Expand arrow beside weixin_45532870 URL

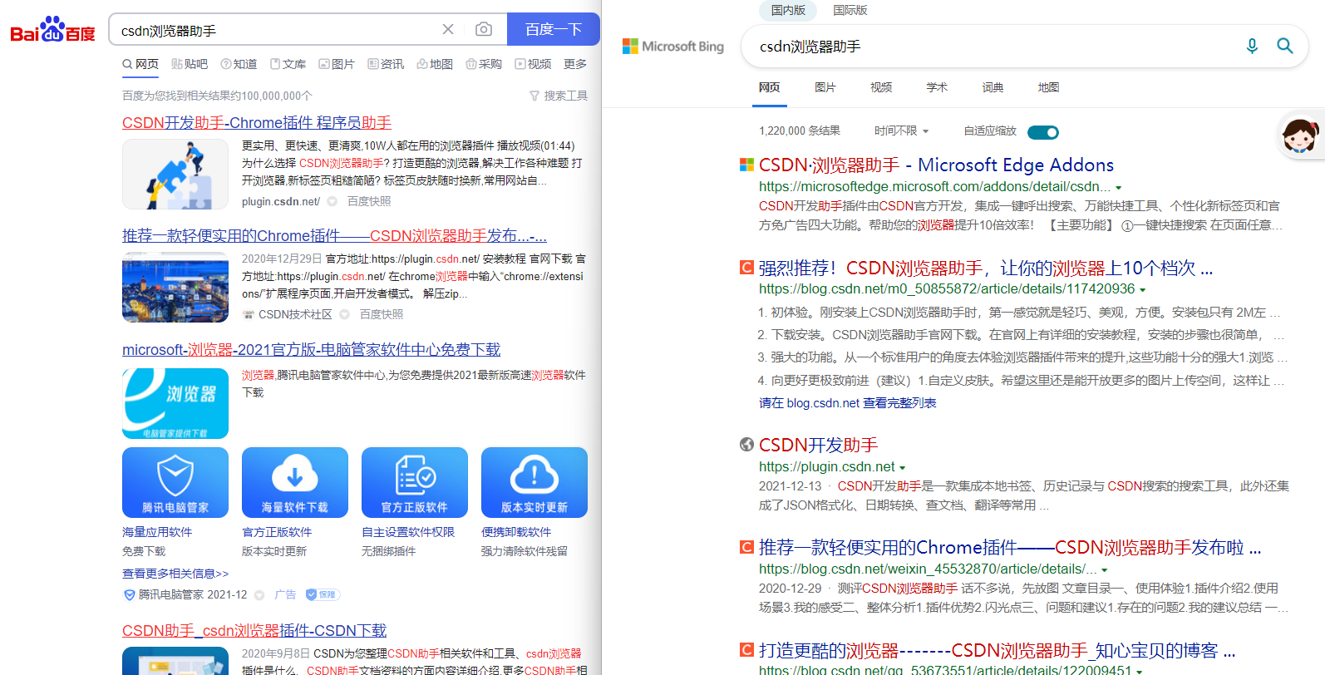pos(1105,570)
